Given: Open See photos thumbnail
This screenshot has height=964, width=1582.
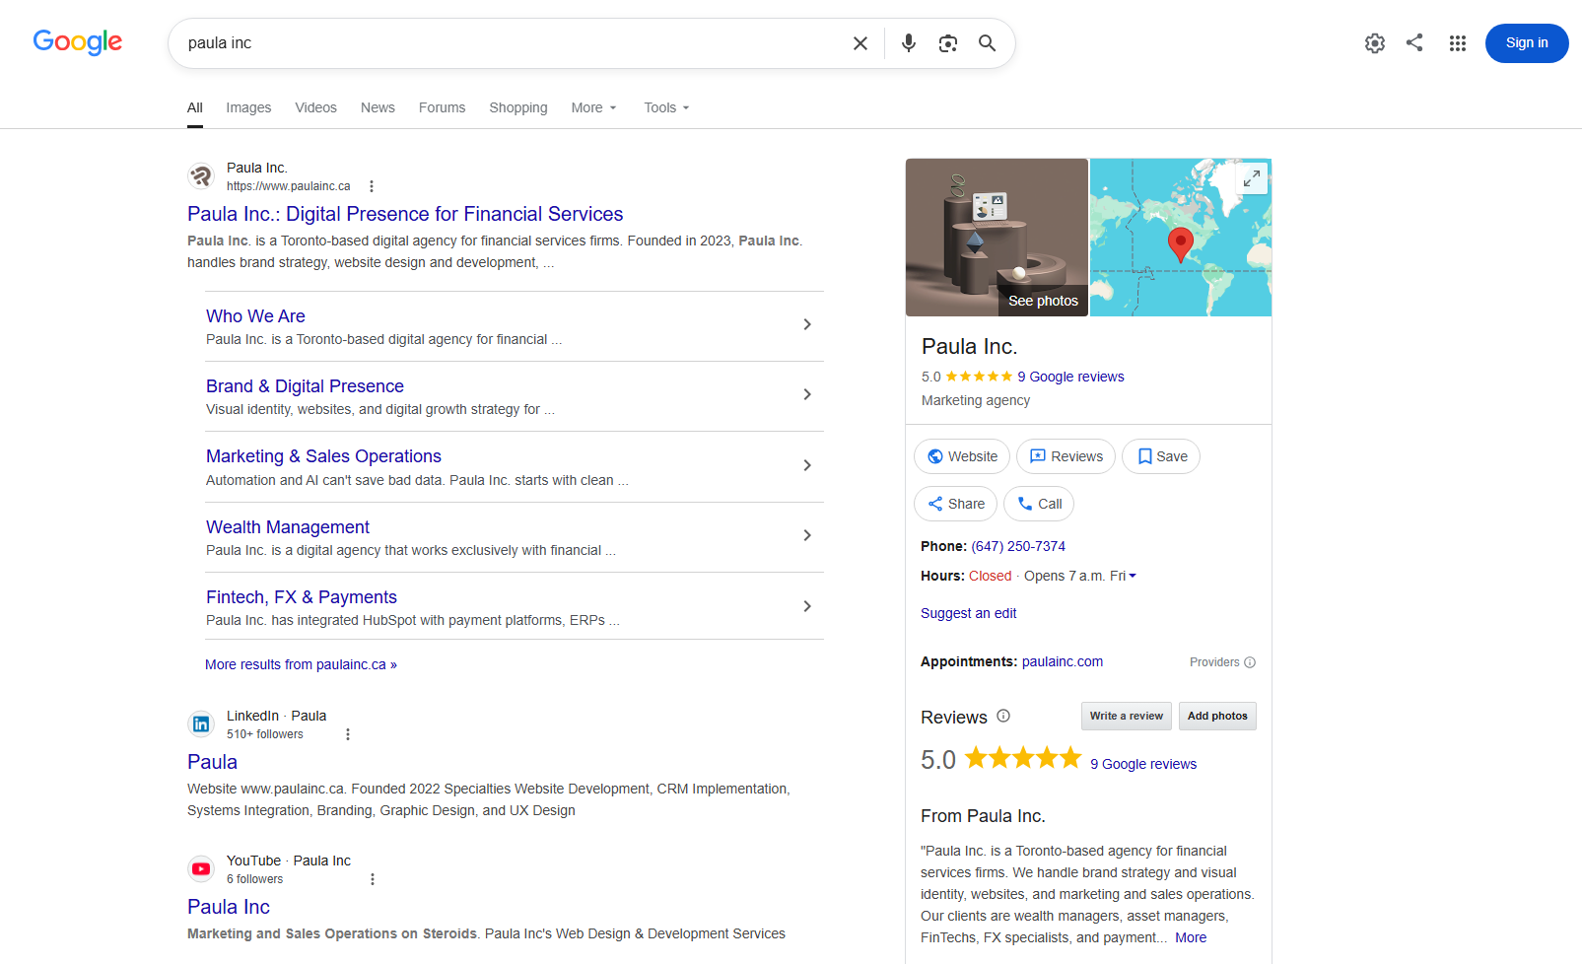Looking at the screenshot, I should [997, 238].
